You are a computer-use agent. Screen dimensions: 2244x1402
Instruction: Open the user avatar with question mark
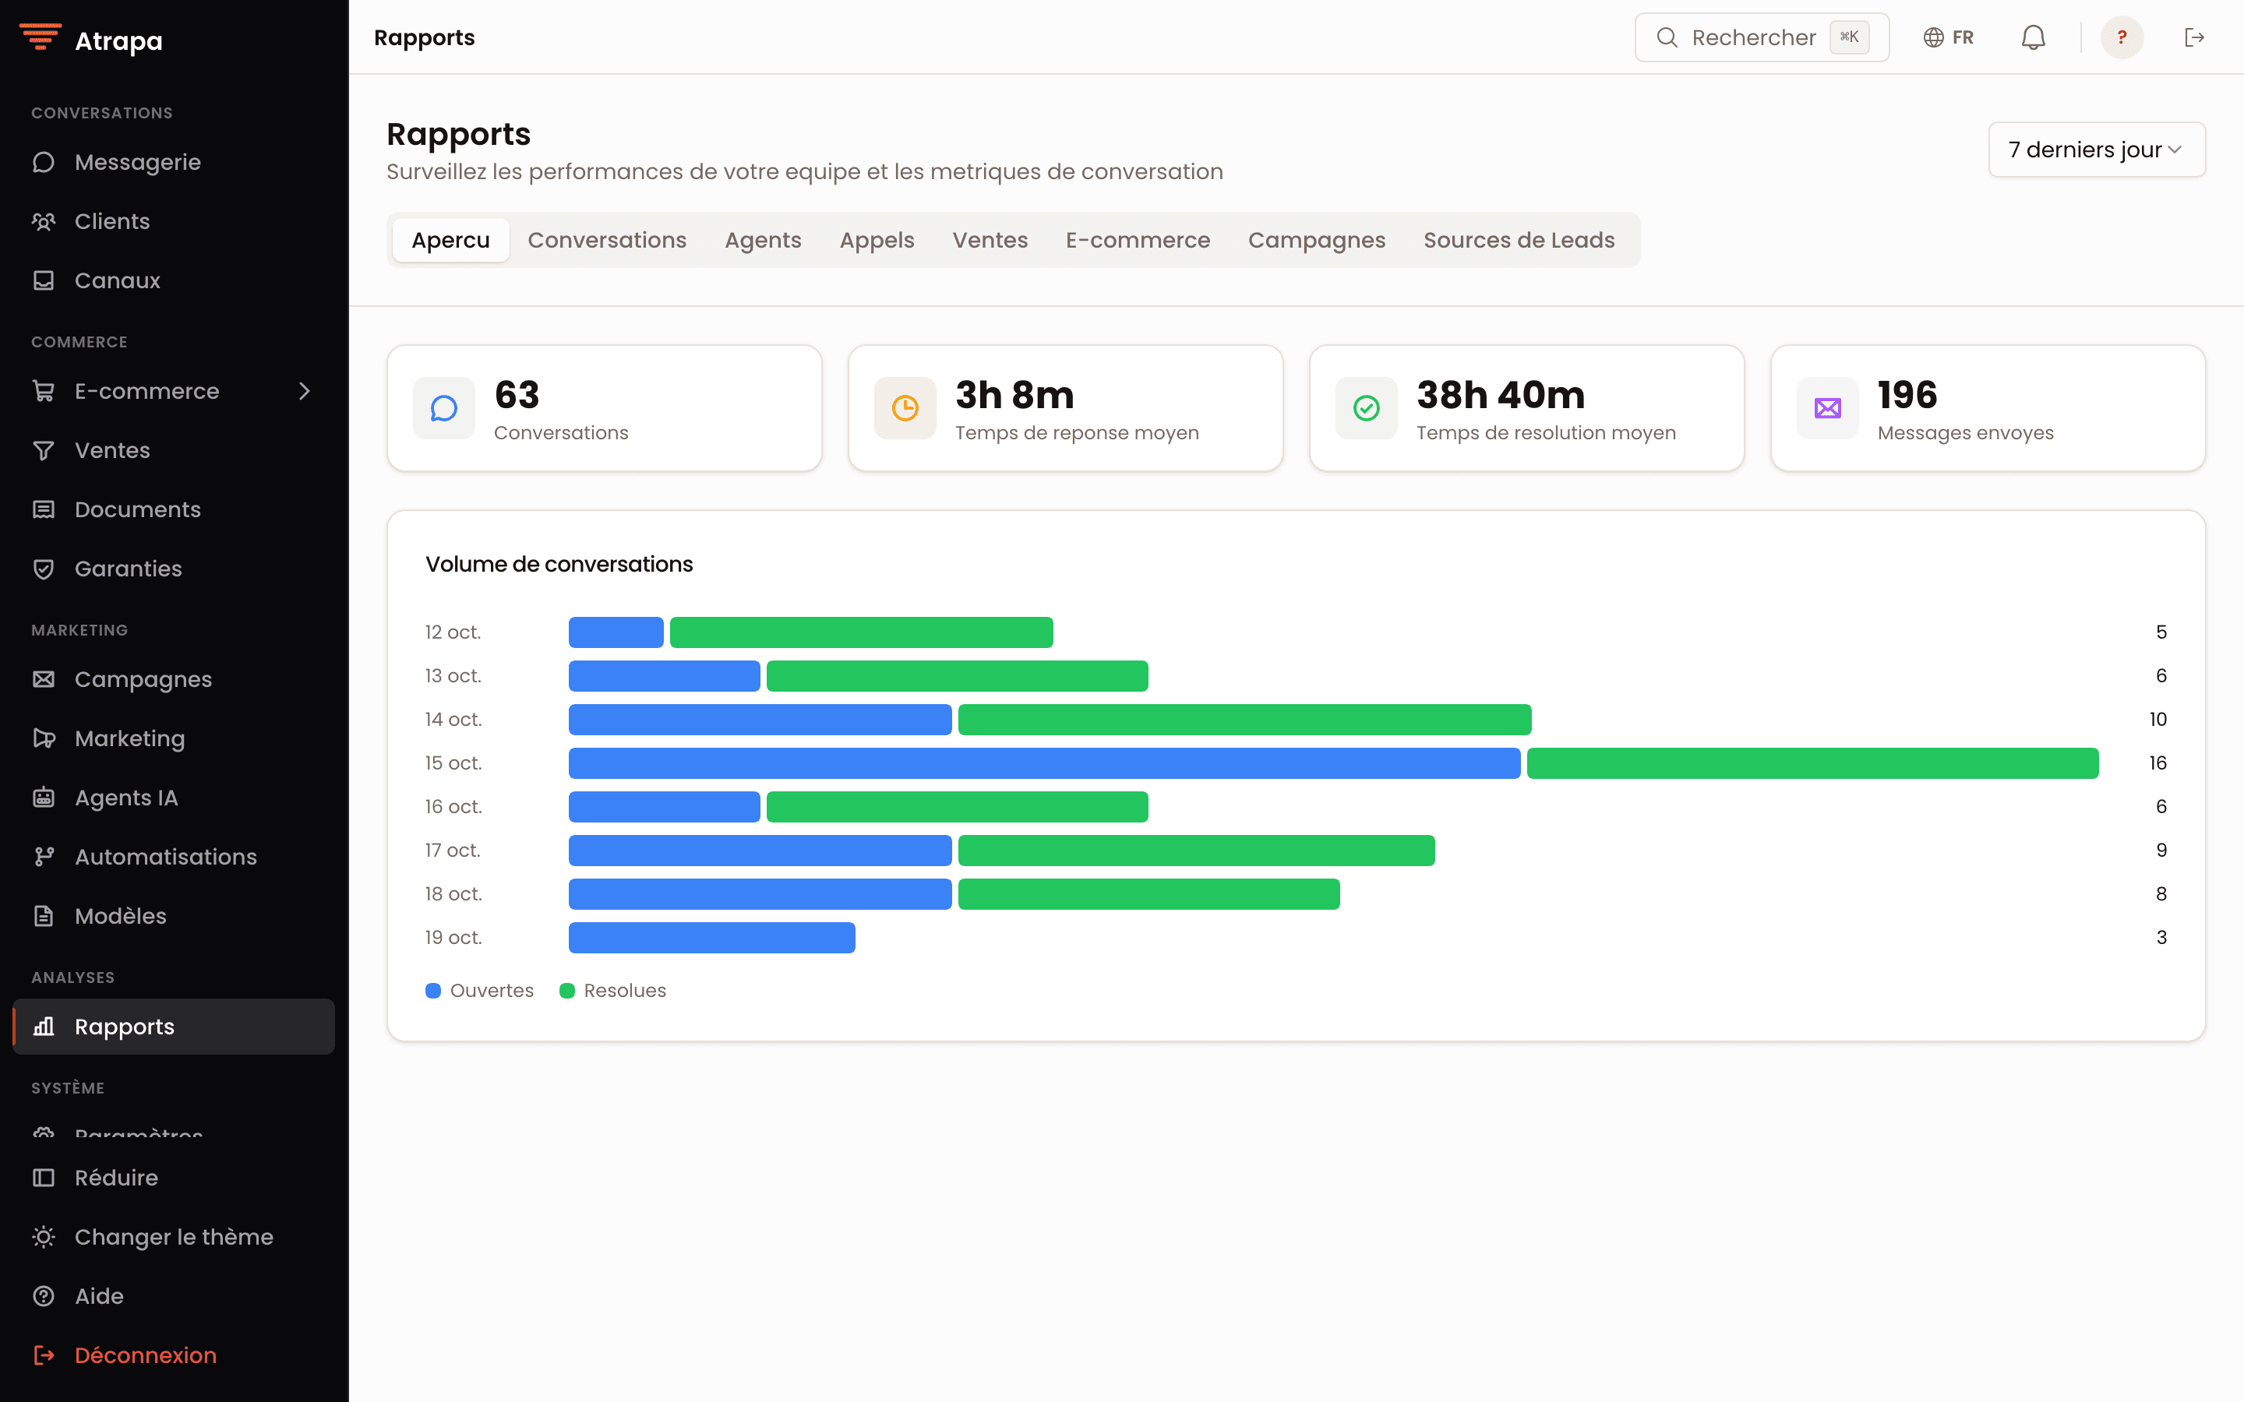[2122, 37]
